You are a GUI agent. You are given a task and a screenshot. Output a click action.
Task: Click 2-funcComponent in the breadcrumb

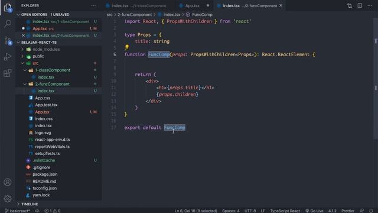pos(135,15)
